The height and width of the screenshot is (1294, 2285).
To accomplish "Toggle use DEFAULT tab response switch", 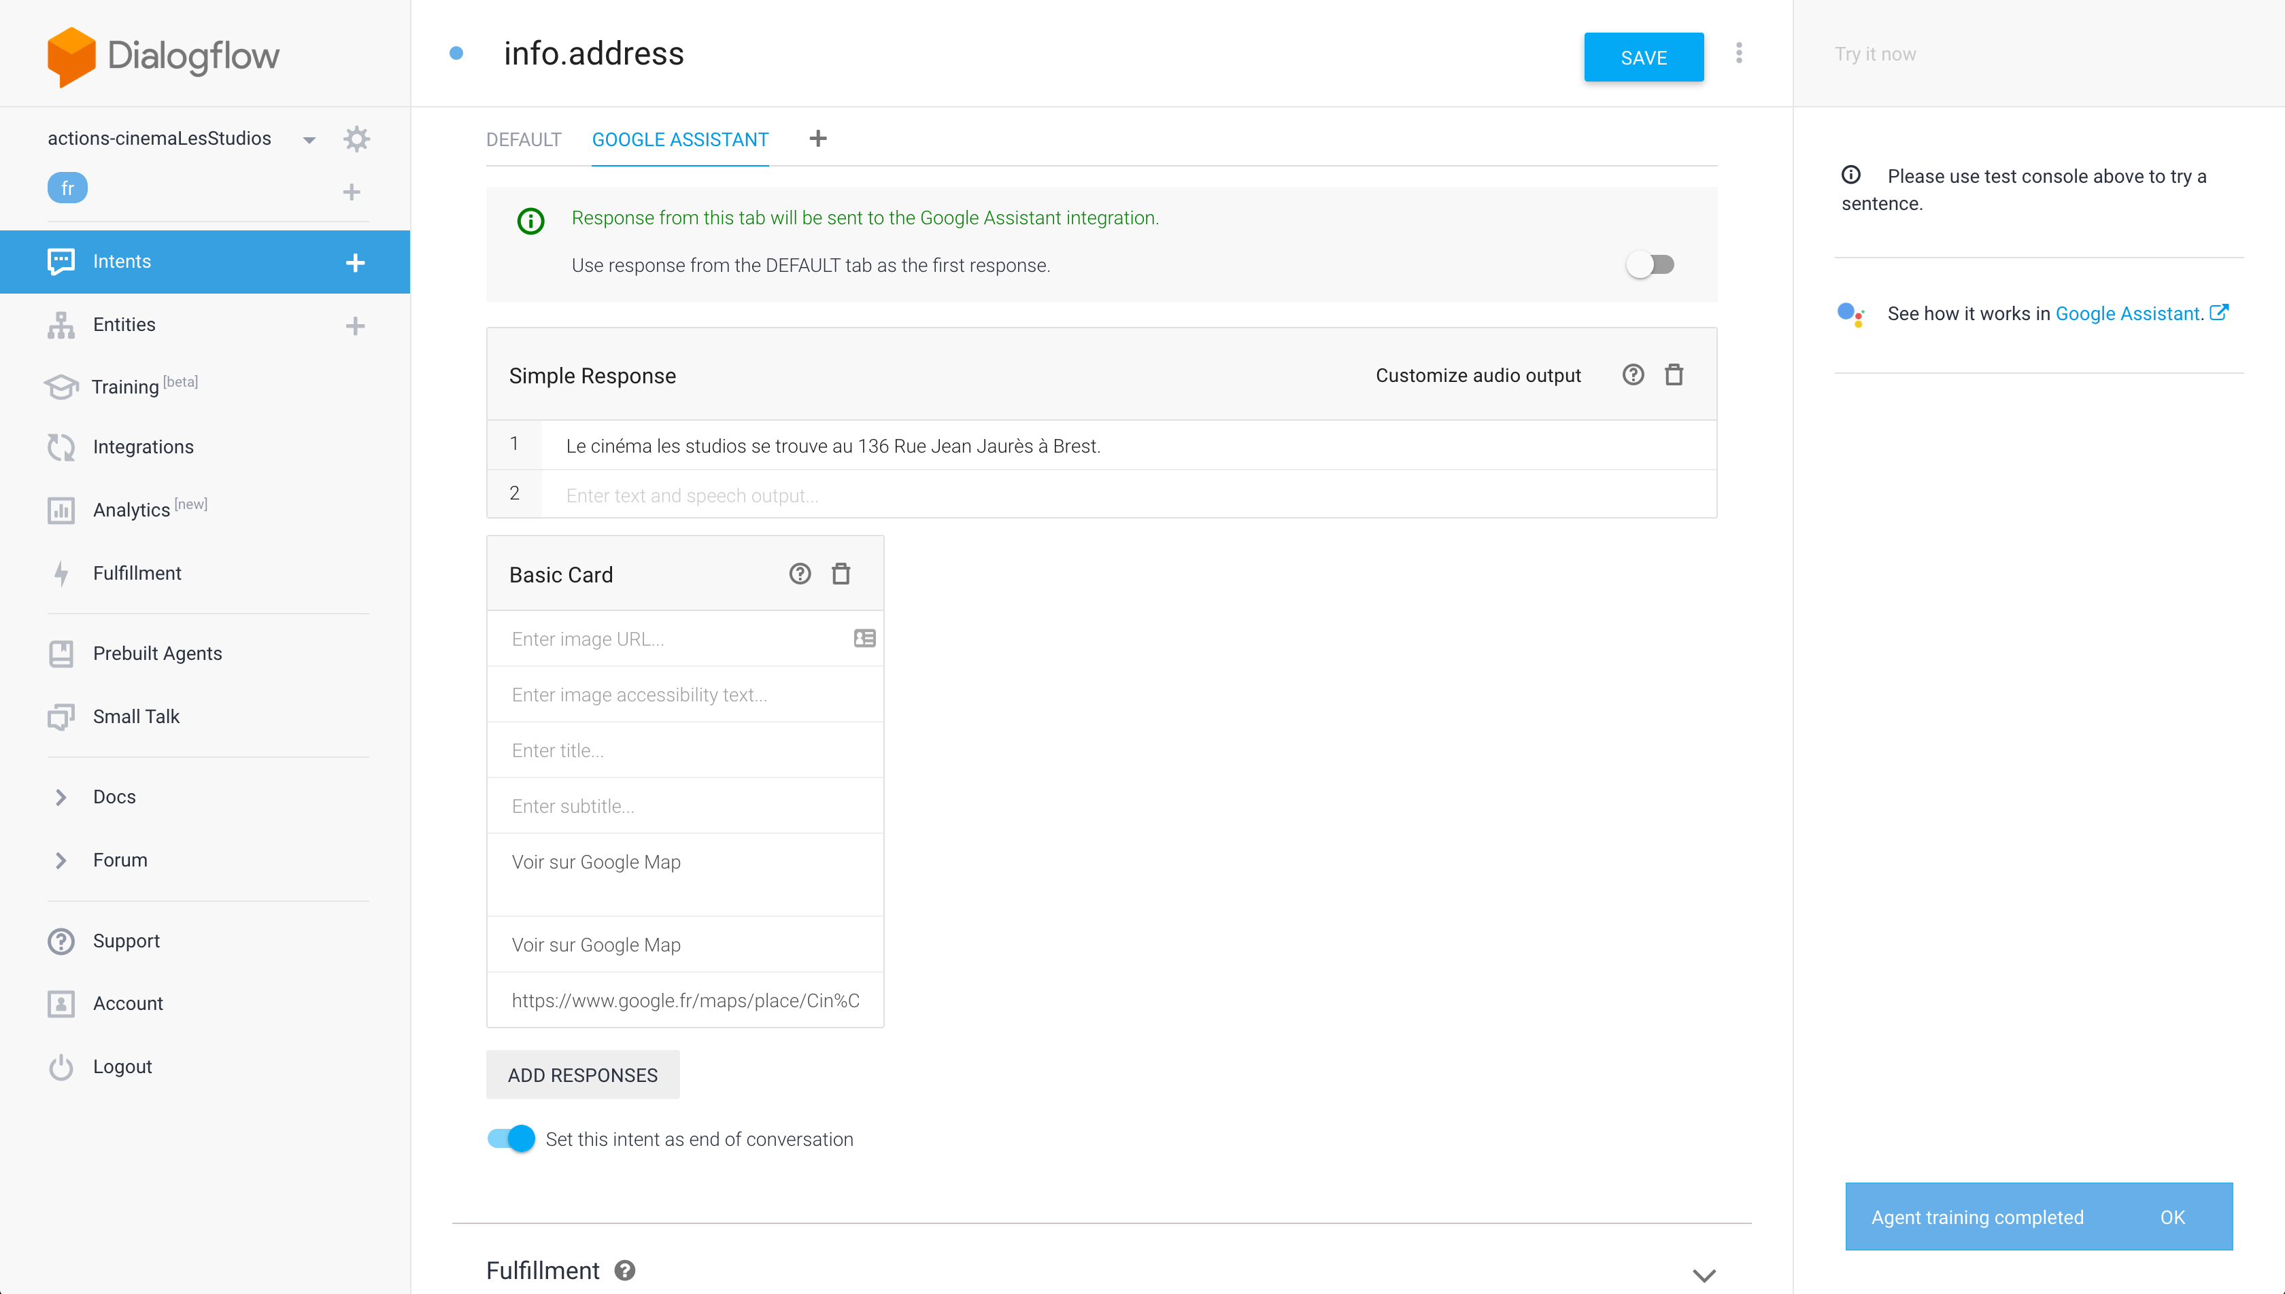I will (1651, 265).
